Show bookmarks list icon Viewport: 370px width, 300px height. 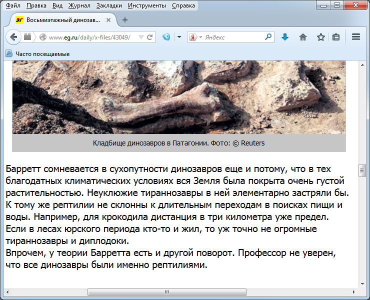pyautogui.click(x=336, y=37)
